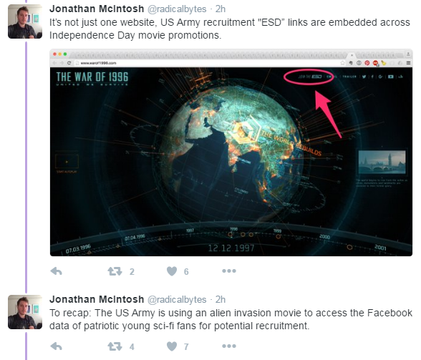
Task: Retweet the recap tweet
Action: (x=115, y=346)
